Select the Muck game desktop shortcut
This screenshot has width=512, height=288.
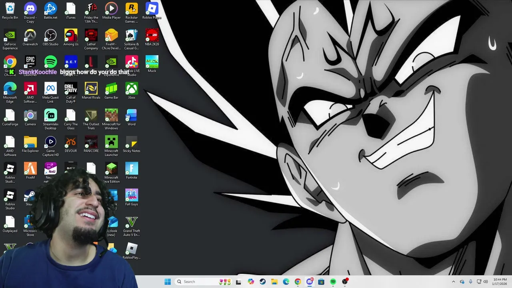point(152,64)
